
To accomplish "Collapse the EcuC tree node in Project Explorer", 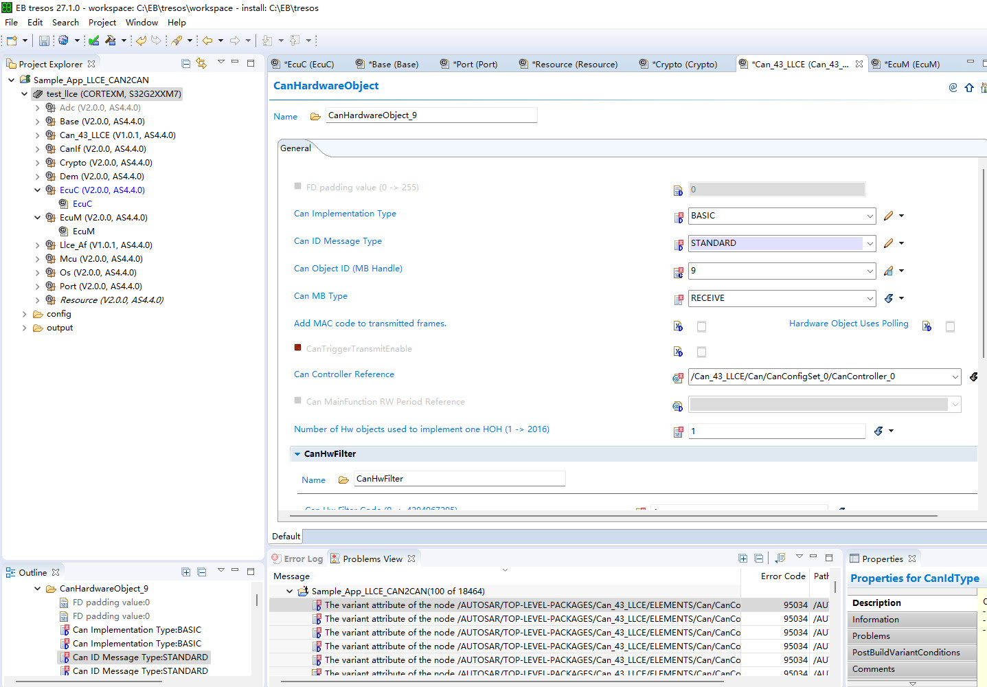I will [38, 190].
